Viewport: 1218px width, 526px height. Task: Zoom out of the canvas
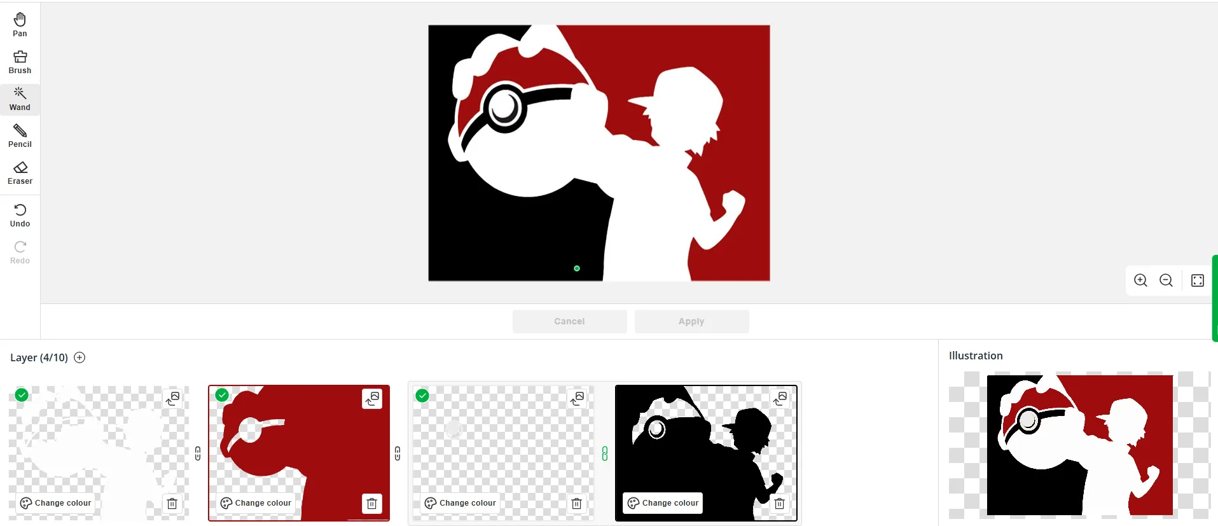(1166, 280)
